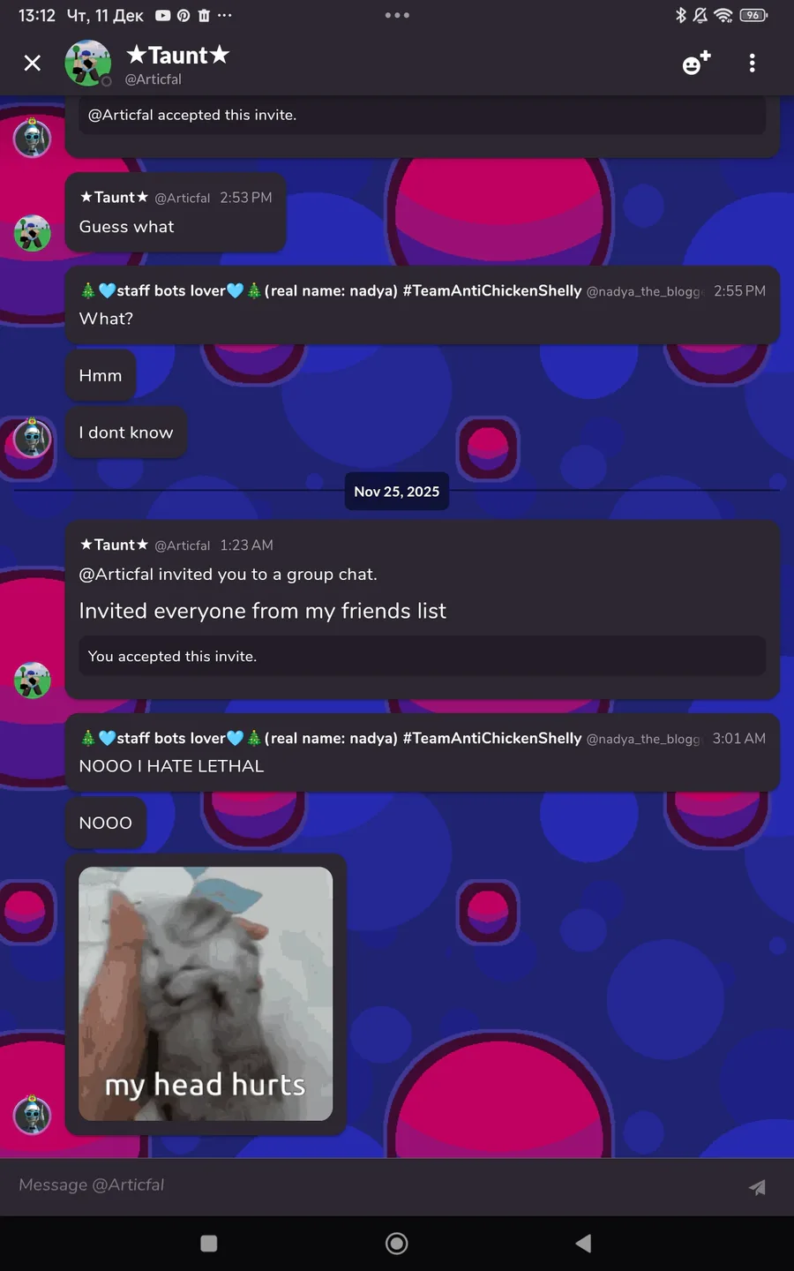
Task: Tap the 'Guess what' message bubble
Action: (x=176, y=212)
